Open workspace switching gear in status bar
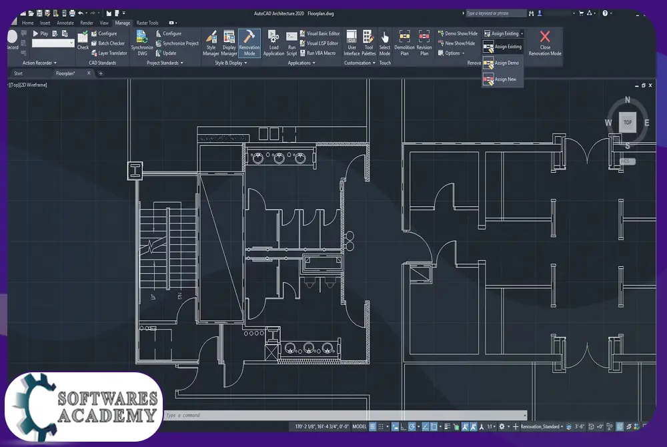Viewport: 667px width, 447px height. coord(502,426)
